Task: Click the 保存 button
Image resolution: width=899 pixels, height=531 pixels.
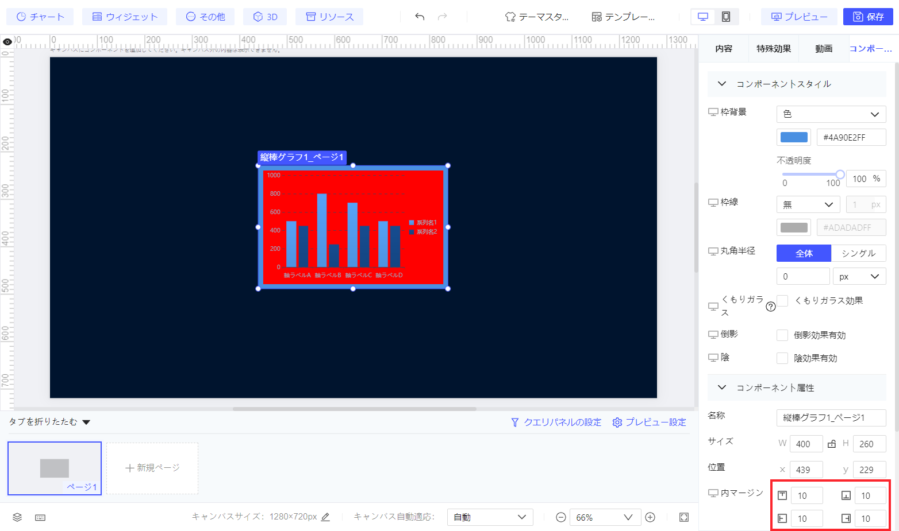Action: [868, 17]
